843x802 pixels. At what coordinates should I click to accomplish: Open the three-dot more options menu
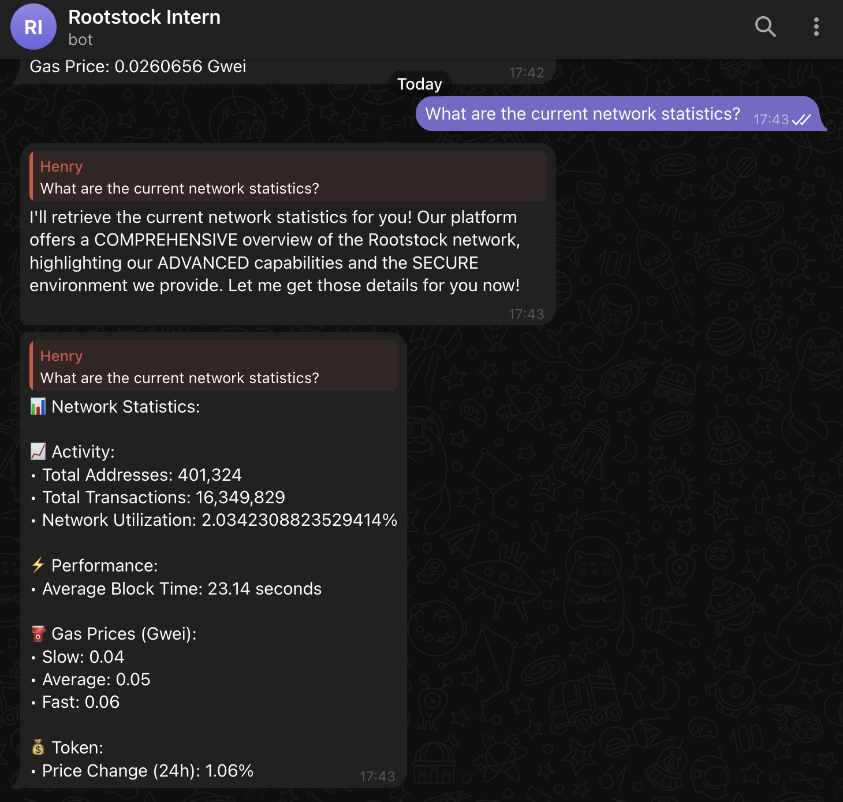pos(816,27)
